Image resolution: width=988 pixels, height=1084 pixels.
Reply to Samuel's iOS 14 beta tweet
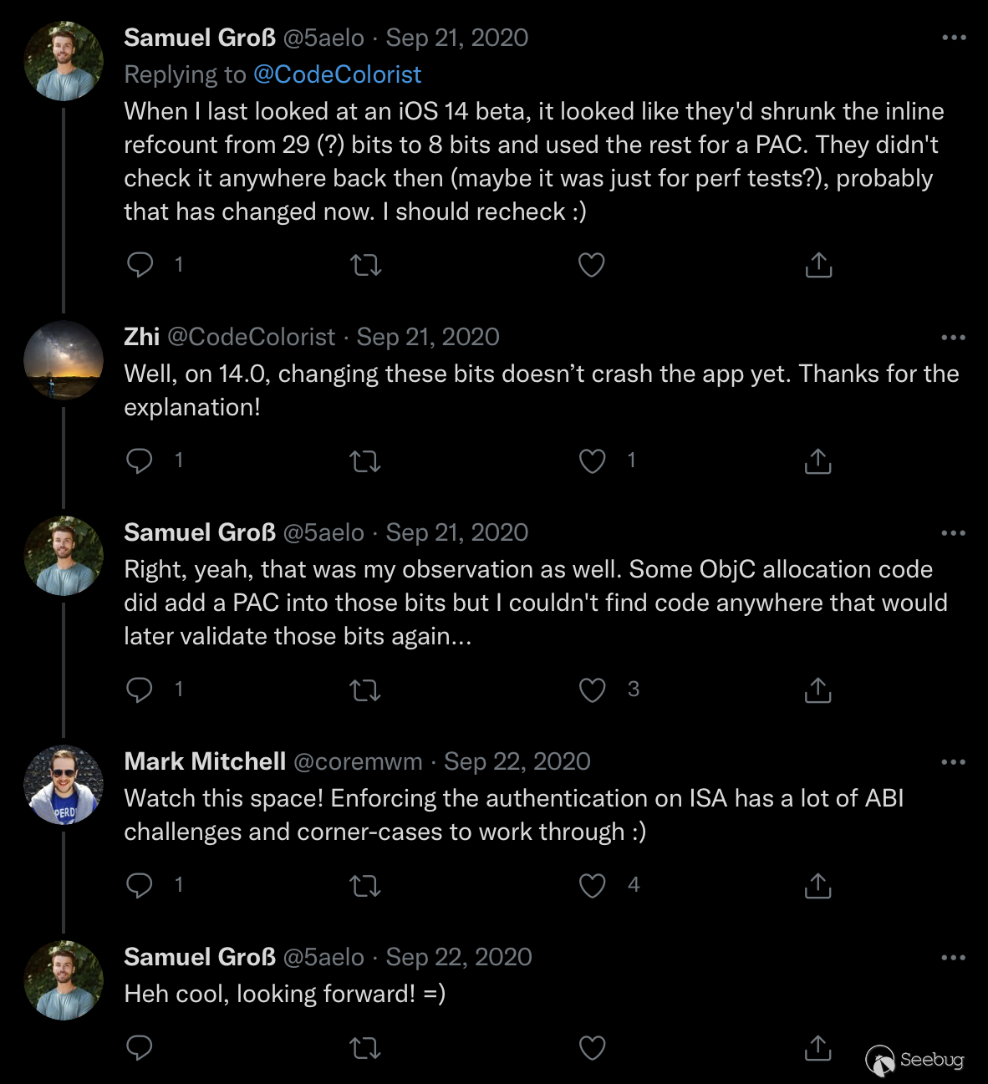pyautogui.click(x=140, y=265)
